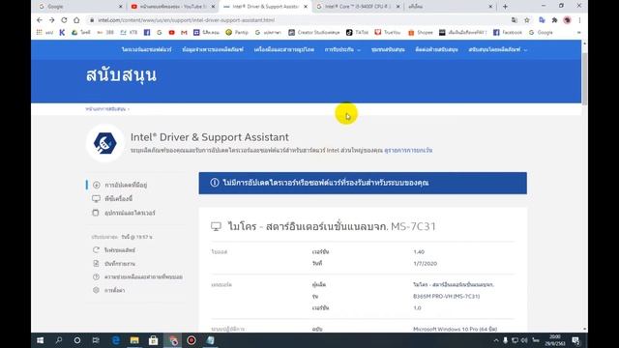Open the settings gear in sidebar
Image resolution: width=619 pixels, height=348 pixels.
click(x=96, y=290)
